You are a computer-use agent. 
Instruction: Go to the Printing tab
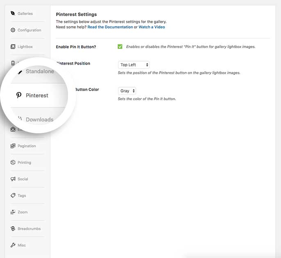pyautogui.click(x=25, y=162)
